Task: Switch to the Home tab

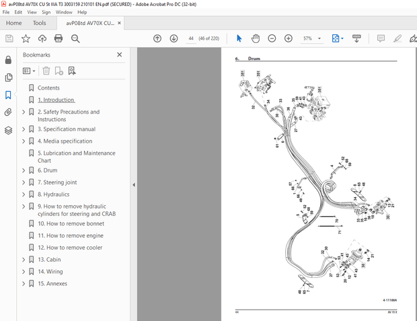Action: (x=14, y=23)
